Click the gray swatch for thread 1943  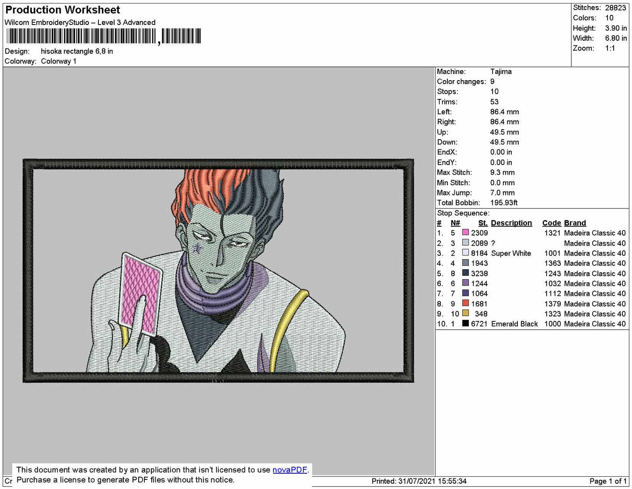click(465, 263)
